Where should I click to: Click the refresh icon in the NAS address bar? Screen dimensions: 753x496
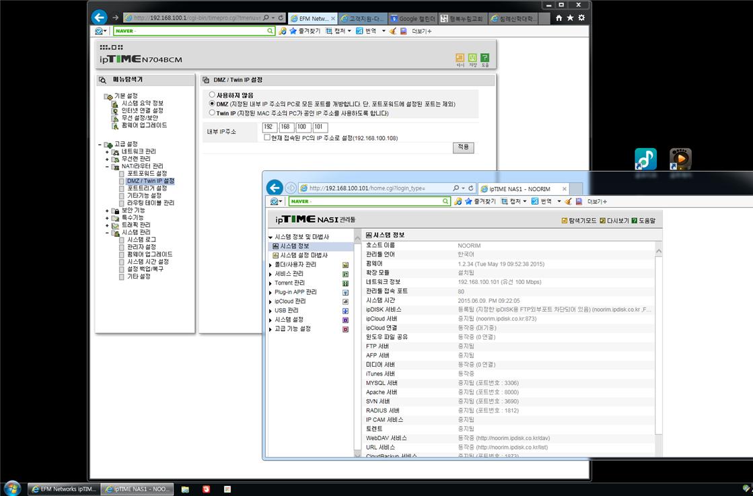pos(470,188)
